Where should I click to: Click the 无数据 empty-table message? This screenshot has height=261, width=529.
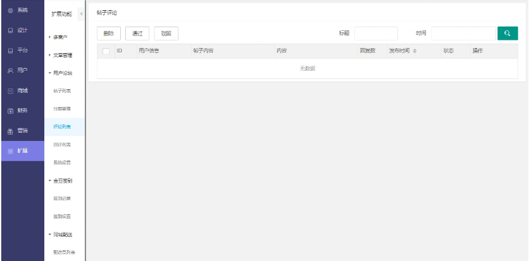(x=308, y=69)
